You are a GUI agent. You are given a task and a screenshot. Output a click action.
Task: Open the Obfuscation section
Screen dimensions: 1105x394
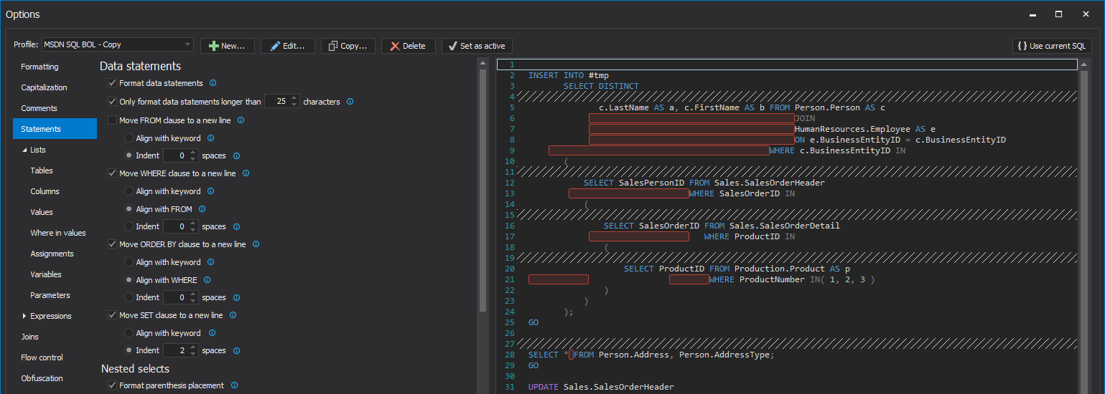tap(55, 378)
